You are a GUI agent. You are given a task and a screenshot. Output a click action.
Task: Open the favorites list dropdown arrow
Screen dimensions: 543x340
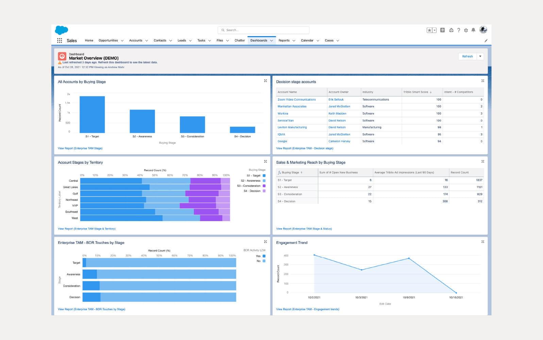[435, 30]
